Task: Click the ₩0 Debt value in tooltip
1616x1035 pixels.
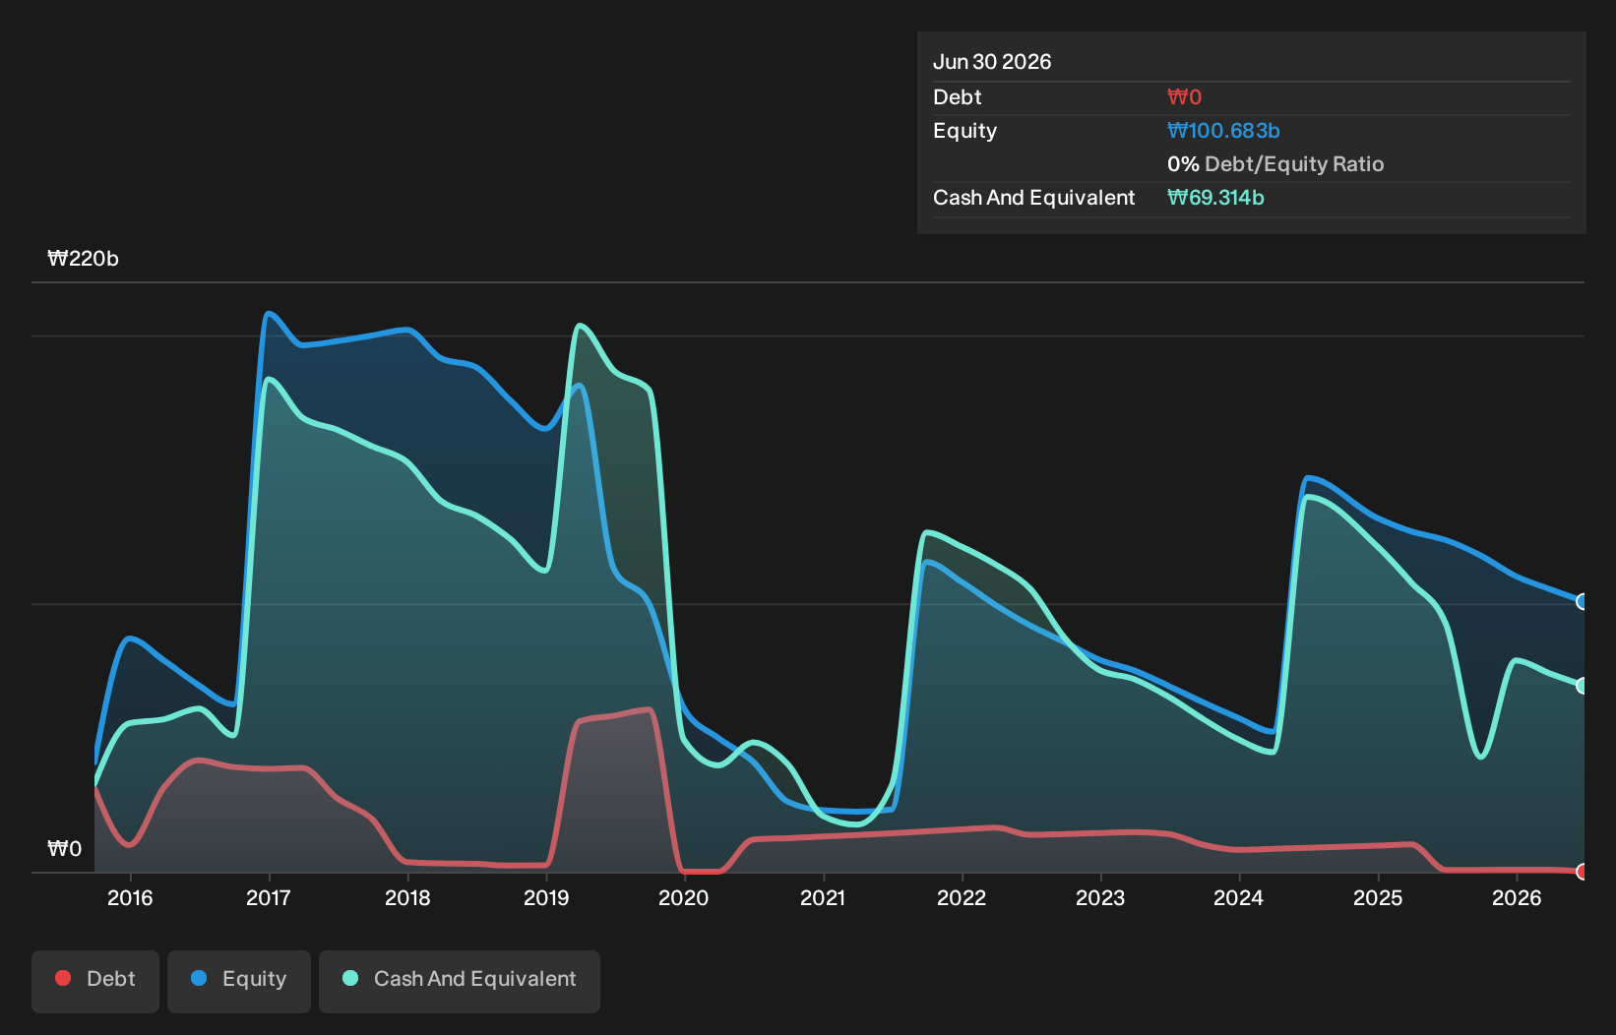Action: 1185,97
